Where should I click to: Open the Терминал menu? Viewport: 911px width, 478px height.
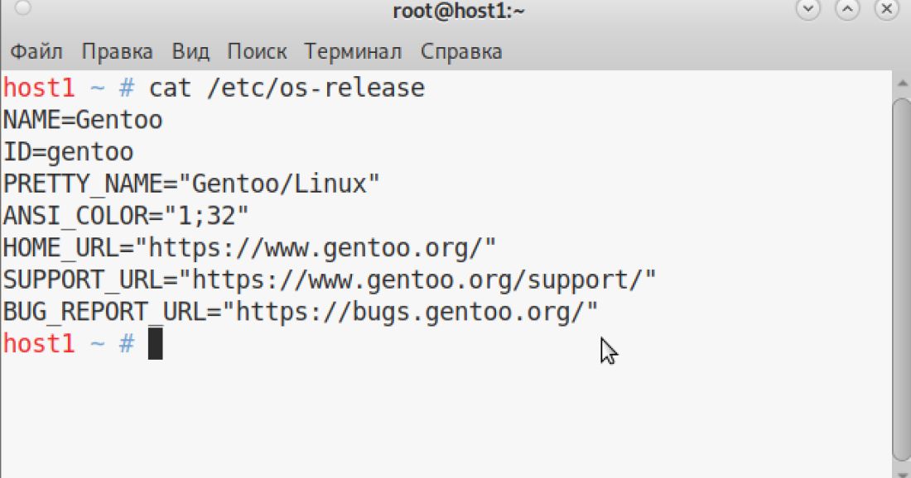pyautogui.click(x=353, y=51)
